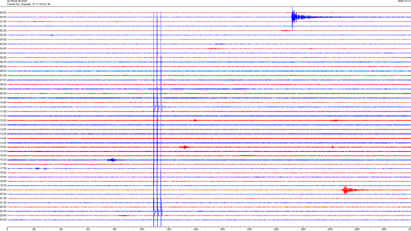Select the 24m axis tick label
Viewport: 411px width, 231px height.
point(330,229)
